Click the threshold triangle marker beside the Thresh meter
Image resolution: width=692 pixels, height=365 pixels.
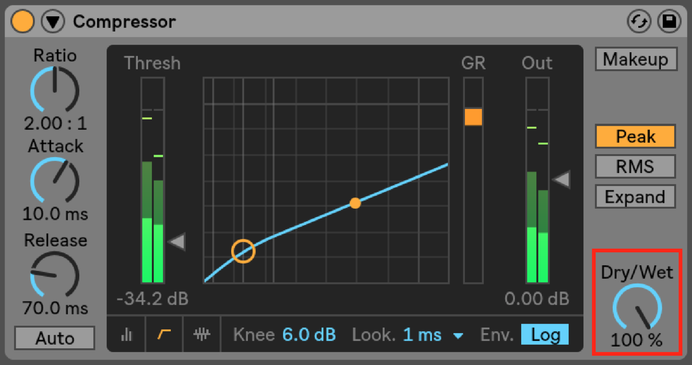178,242
